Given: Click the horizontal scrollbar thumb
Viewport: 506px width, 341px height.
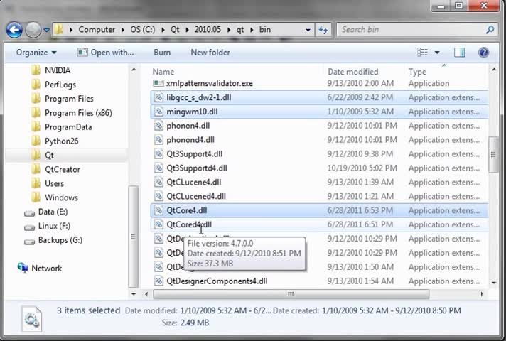Looking at the screenshot, I should click(x=291, y=294).
